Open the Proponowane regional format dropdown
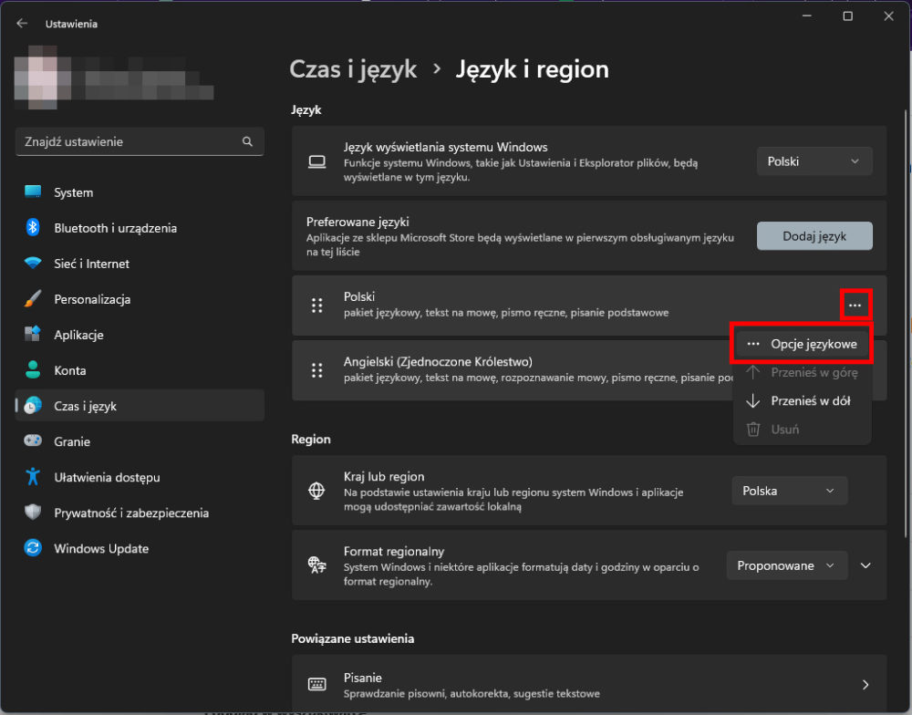912x715 pixels. (x=786, y=565)
